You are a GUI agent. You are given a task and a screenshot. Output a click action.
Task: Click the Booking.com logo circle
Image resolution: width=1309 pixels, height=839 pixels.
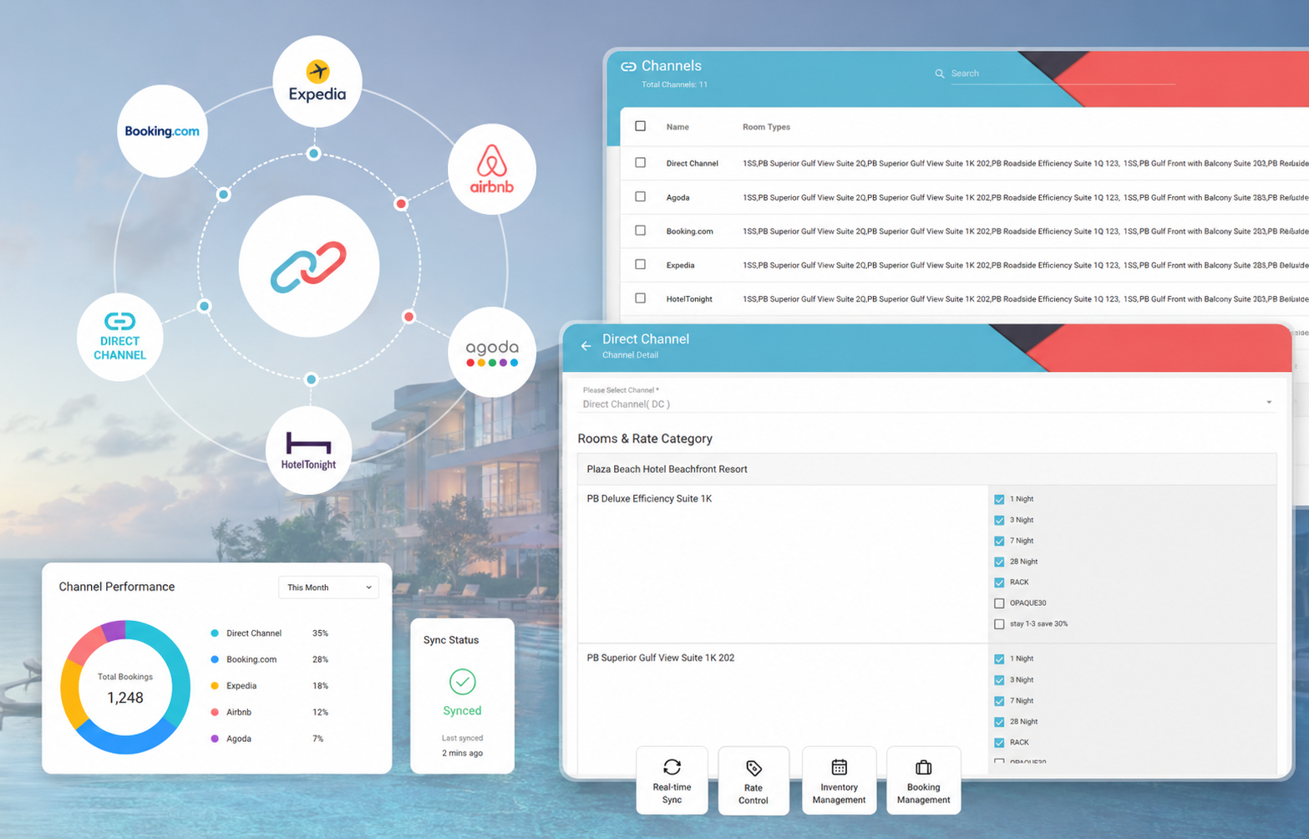pyautogui.click(x=162, y=130)
